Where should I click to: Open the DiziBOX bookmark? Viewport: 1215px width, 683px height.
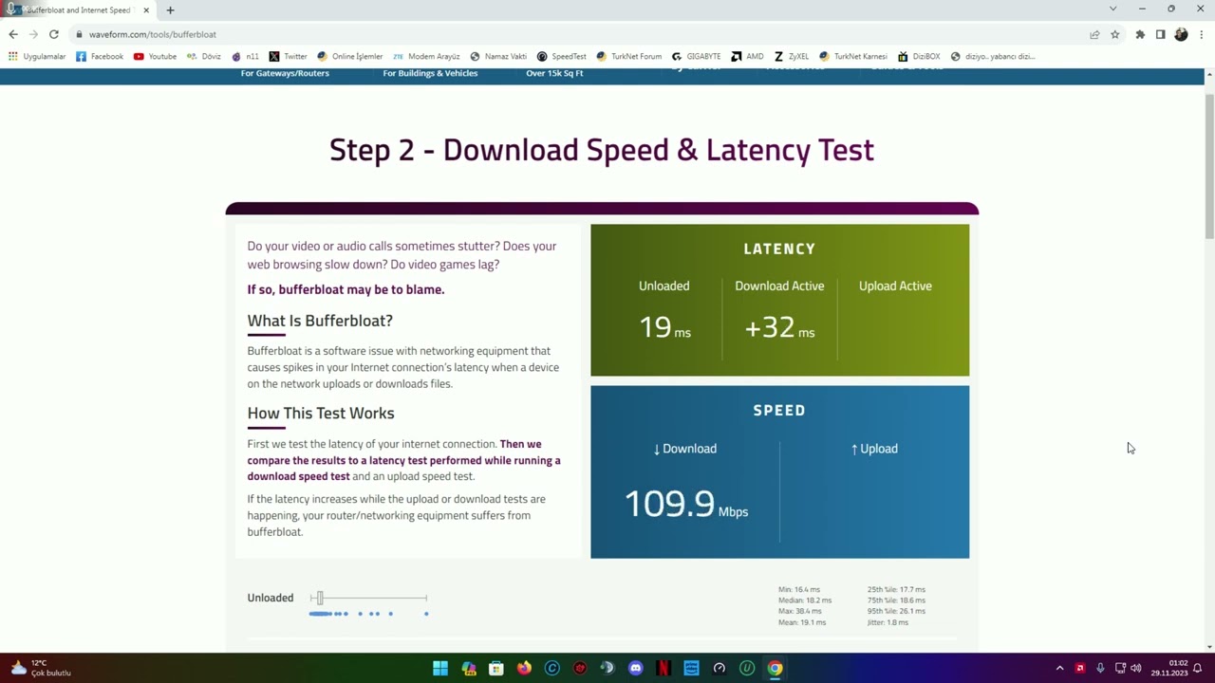point(918,56)
